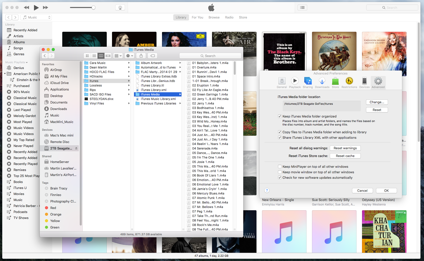Click the Finder Search field
Image resolution: width=424 pixels, height=261 pixels.
click(x=210, y=56)
